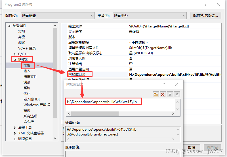
Task: Select 常规 directly under 配置属性
Action: (x=22, y=31)
